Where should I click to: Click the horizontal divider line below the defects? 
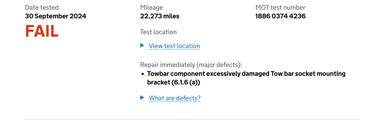pos(192,120)
